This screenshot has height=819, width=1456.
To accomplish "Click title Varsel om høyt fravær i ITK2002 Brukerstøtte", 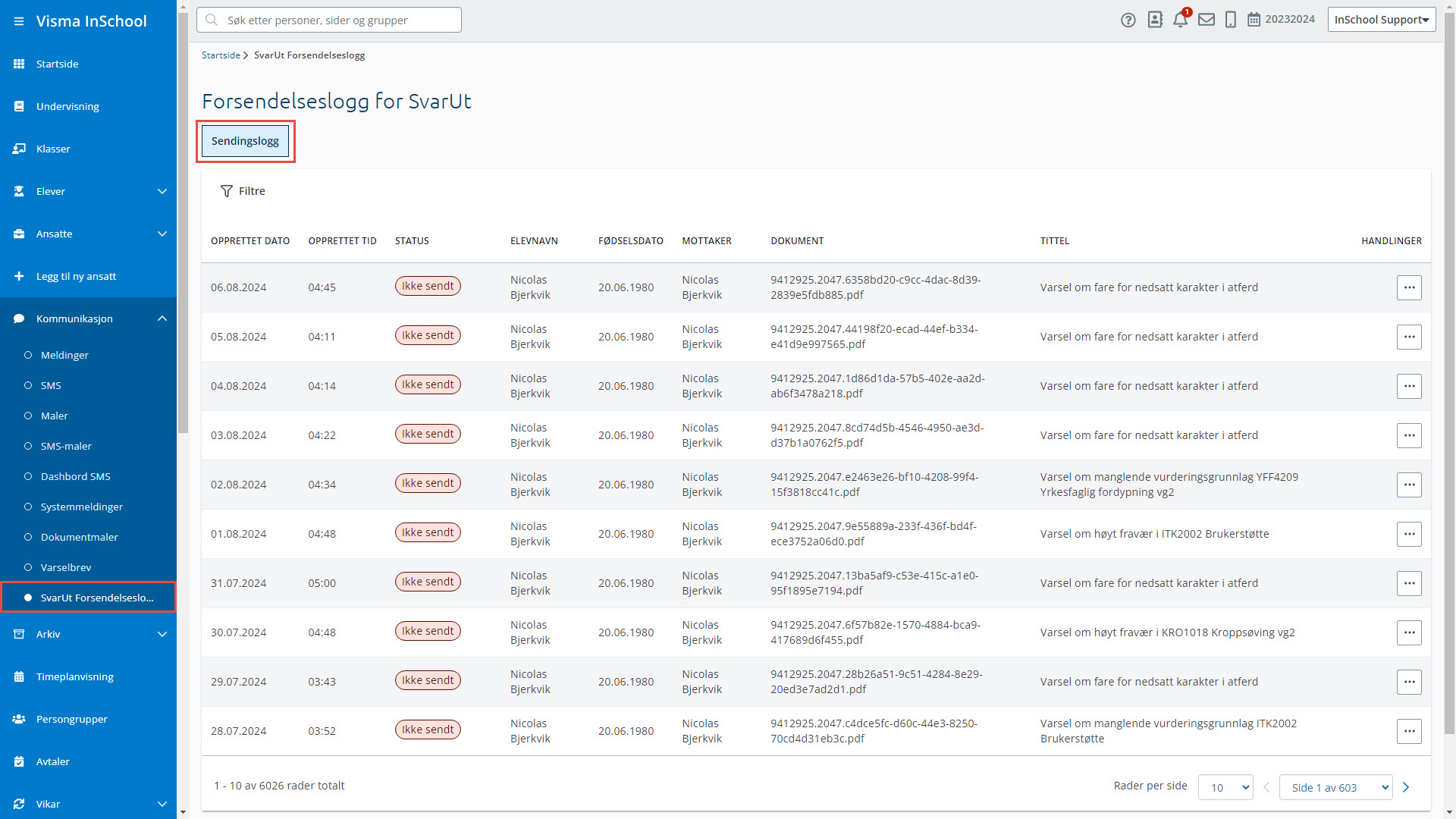I will (1154, 534).
